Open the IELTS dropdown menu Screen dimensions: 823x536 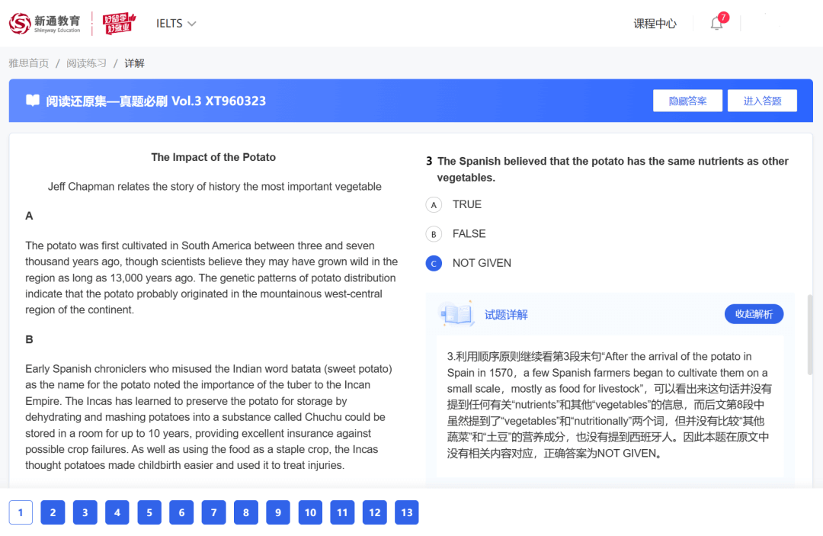pos(176,24)
